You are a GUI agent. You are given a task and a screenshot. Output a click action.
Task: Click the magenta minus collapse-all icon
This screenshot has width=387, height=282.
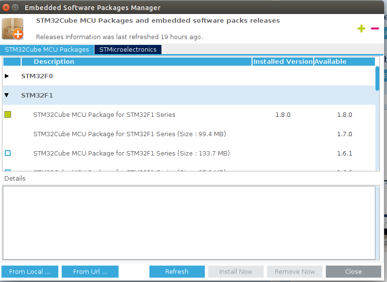click(x=375, y=28)
